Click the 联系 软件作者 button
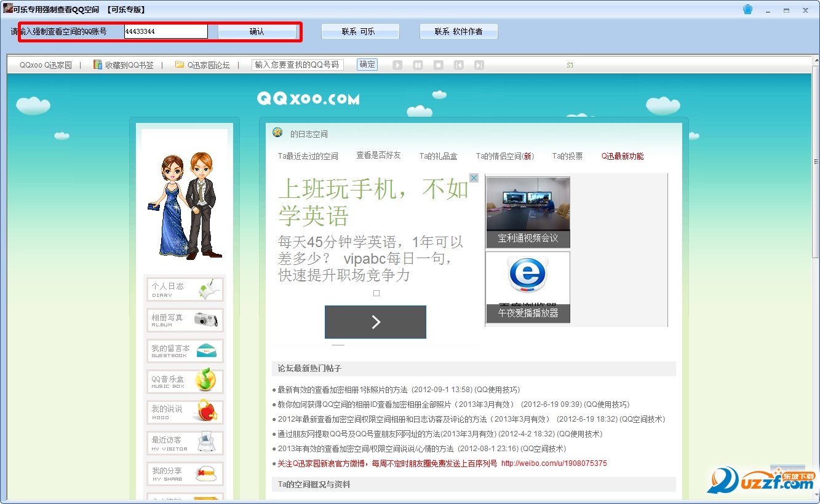 (x=458, y=31)
